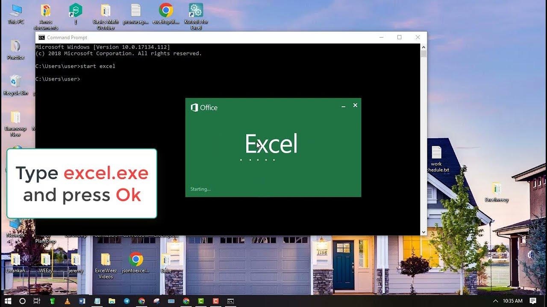Screen dimensions: 547x307
Task: Open VLC media player from the taskbar
Action: [67, 301]
